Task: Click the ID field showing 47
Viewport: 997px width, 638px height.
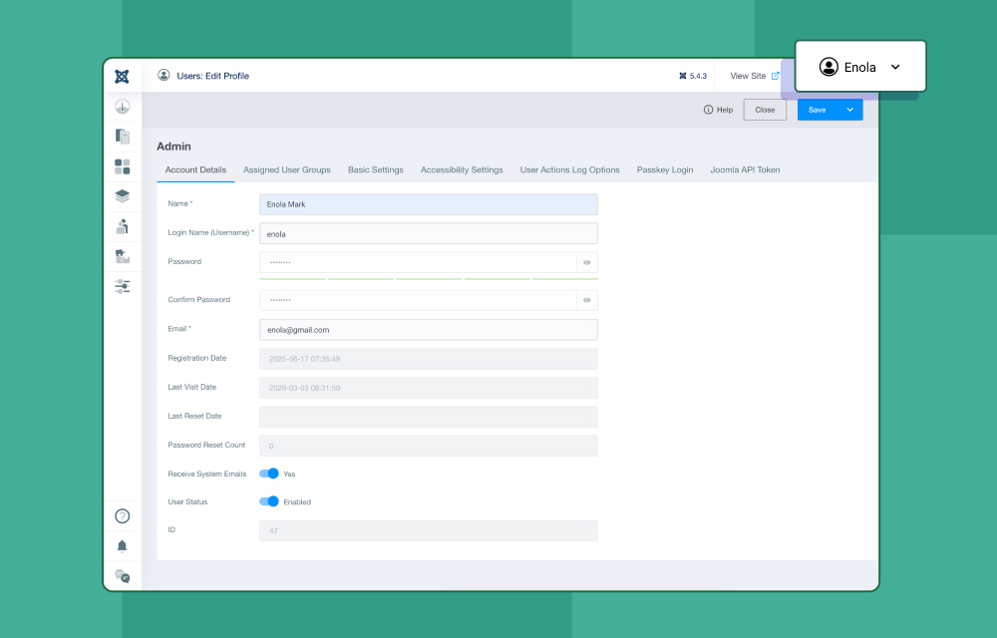Action: pos(429,530)
